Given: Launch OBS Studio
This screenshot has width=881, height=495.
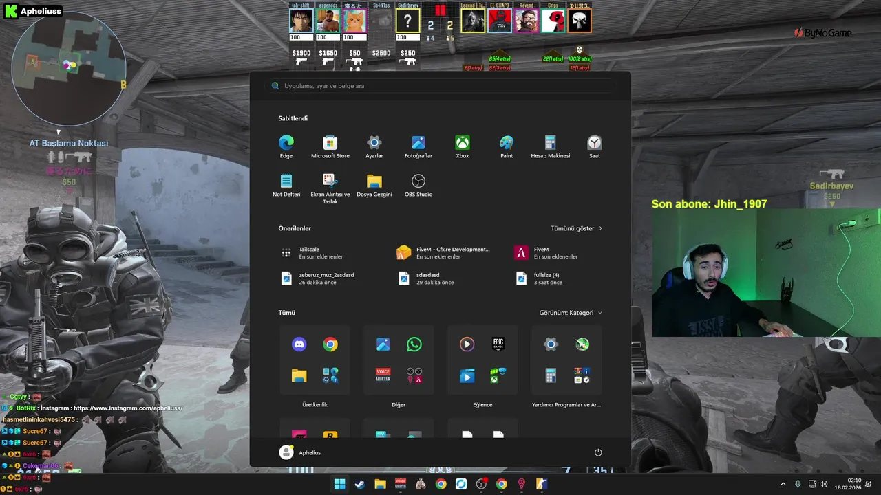Looking at the screenshot, I should [418, 186].
